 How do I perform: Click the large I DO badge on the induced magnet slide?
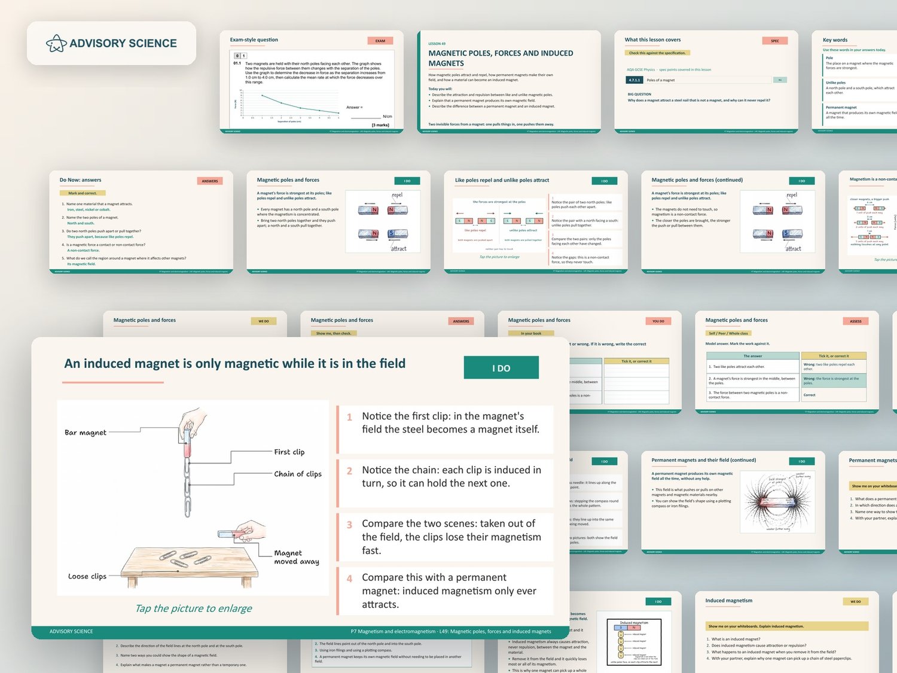point(501,368)
